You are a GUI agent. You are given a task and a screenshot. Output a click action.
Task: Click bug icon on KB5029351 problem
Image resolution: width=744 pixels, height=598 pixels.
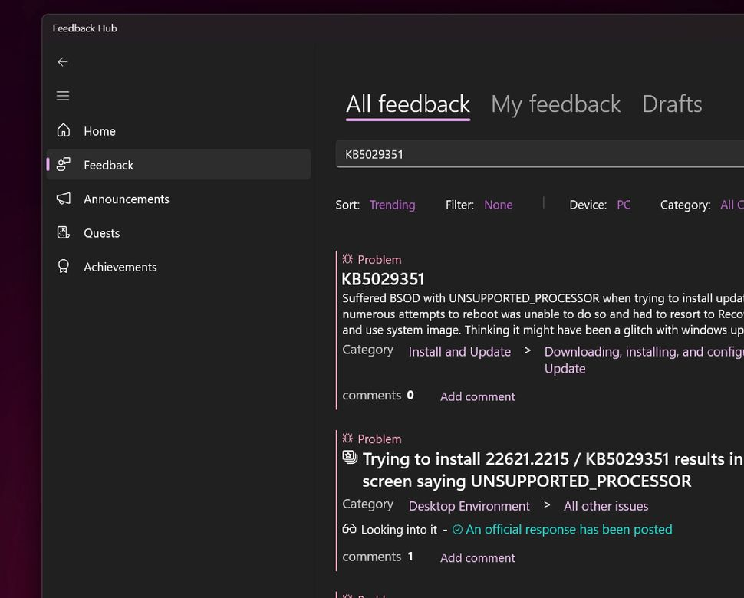point(347,259)
